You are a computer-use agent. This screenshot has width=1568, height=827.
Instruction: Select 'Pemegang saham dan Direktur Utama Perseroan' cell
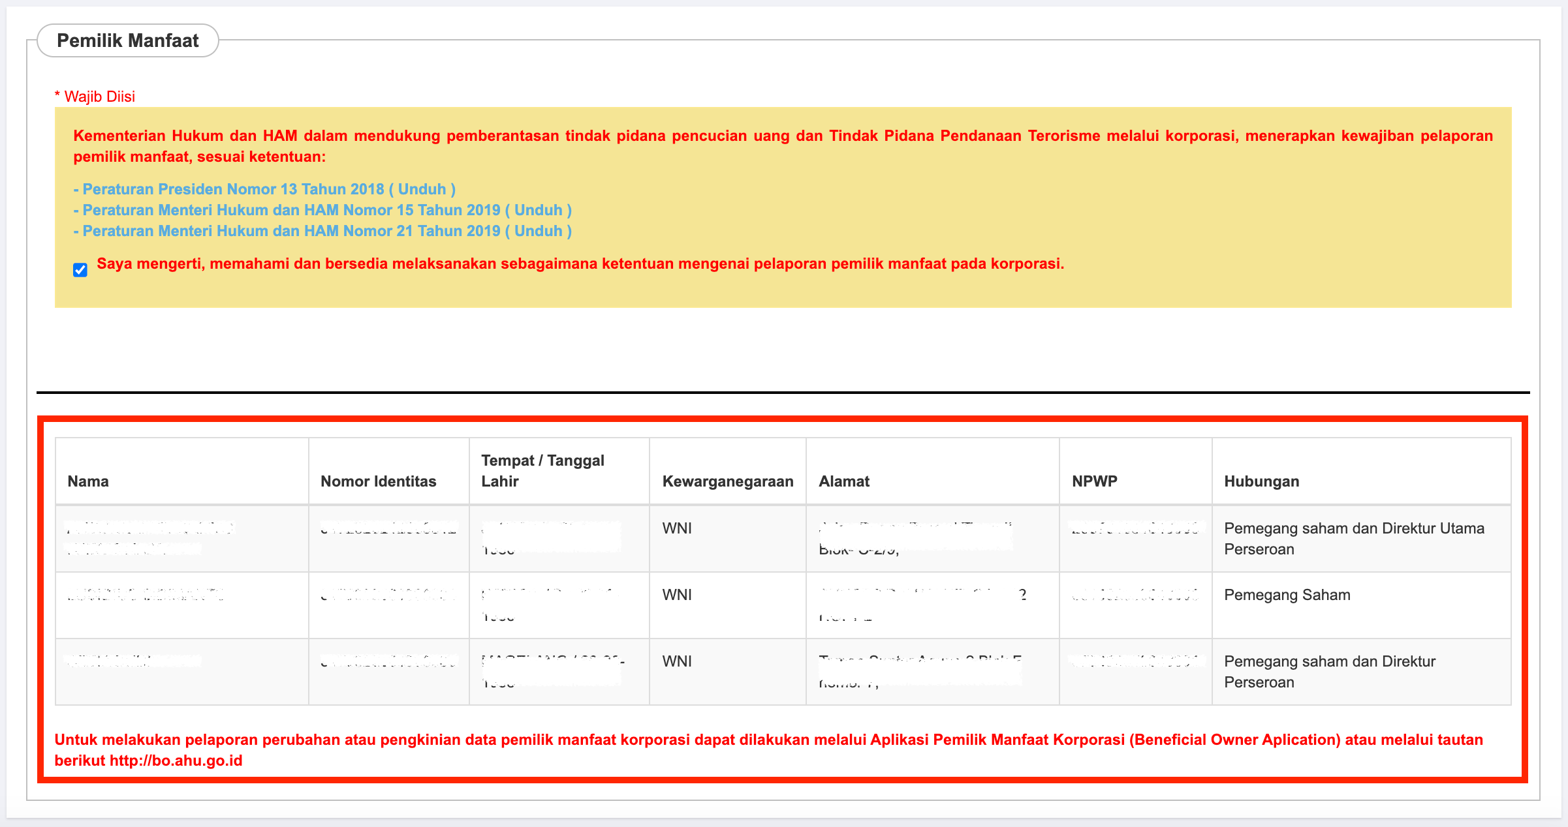tap(1353, 539)
